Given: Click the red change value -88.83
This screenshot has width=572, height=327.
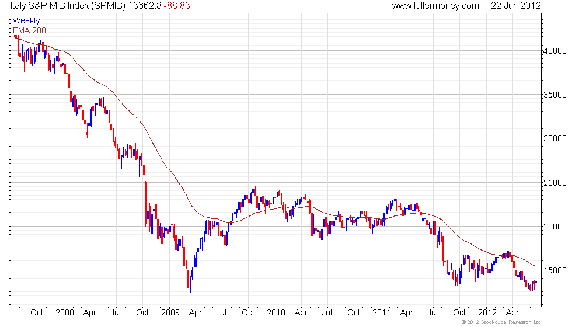Looking at the screenshot, I should (177, 5).
